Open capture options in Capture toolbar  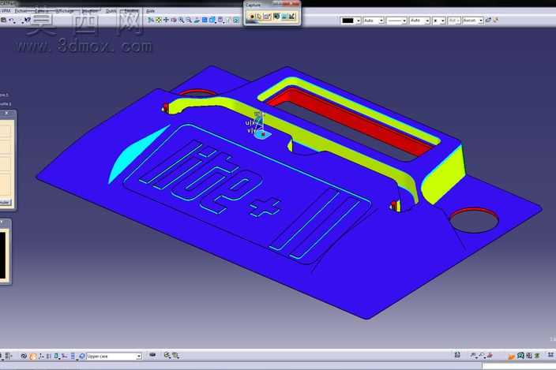tap(268, 17)
